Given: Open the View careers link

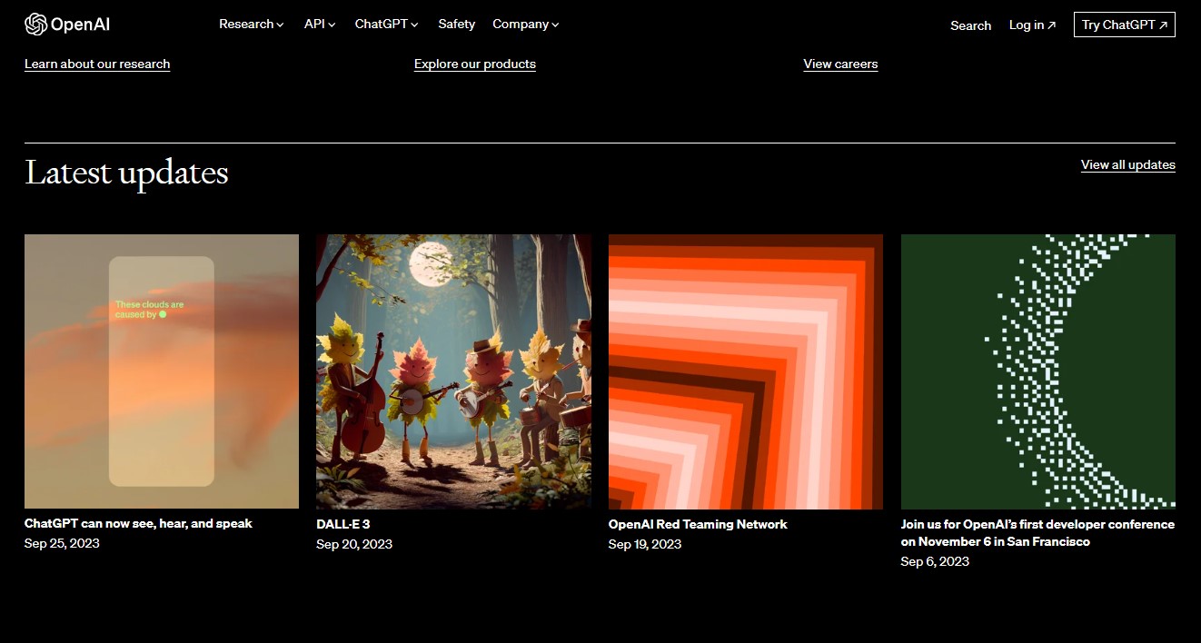Looking at the screenshot, I should [840, 64].
